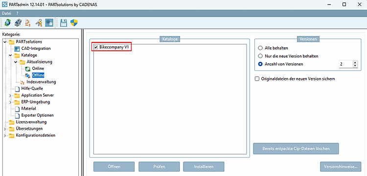Image resolution: width=367 pixels, height=176 pixels.
Task: Expand the ERP-Umgebung tree node
Action: point(10,102)
